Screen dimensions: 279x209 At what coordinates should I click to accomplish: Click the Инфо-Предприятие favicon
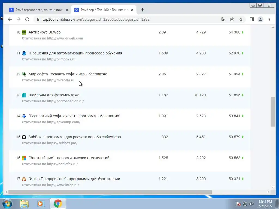click(x=24, y=179)
